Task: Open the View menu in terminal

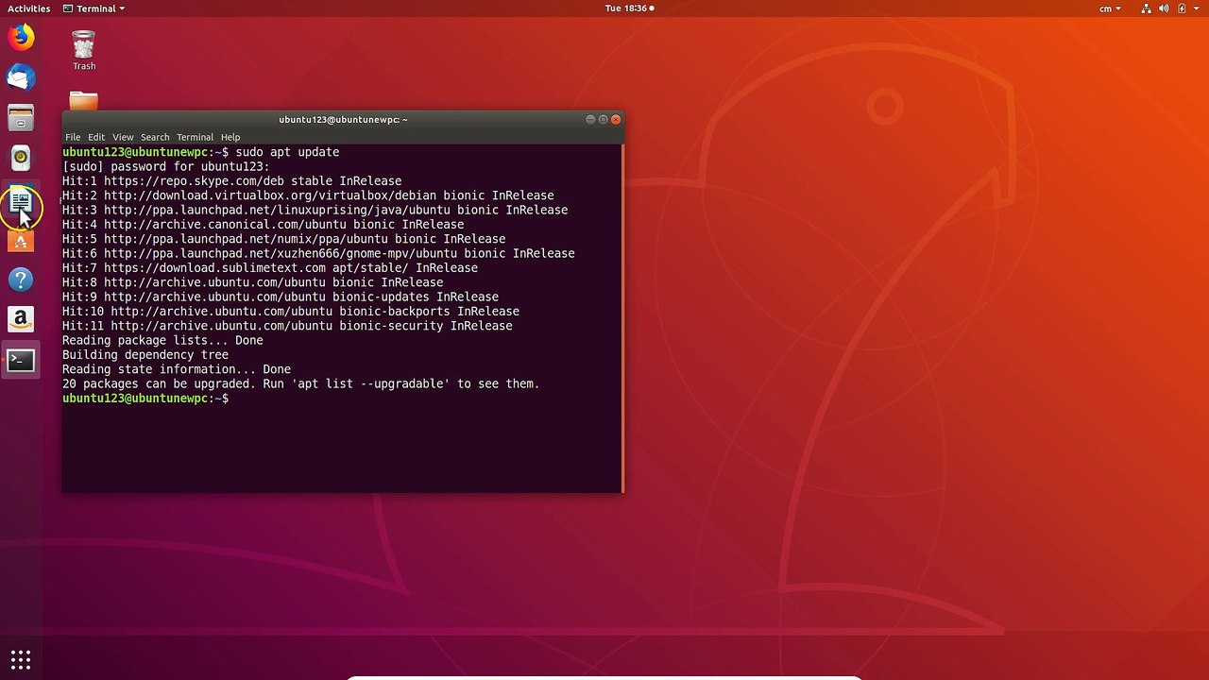Action: pos(123,137)
